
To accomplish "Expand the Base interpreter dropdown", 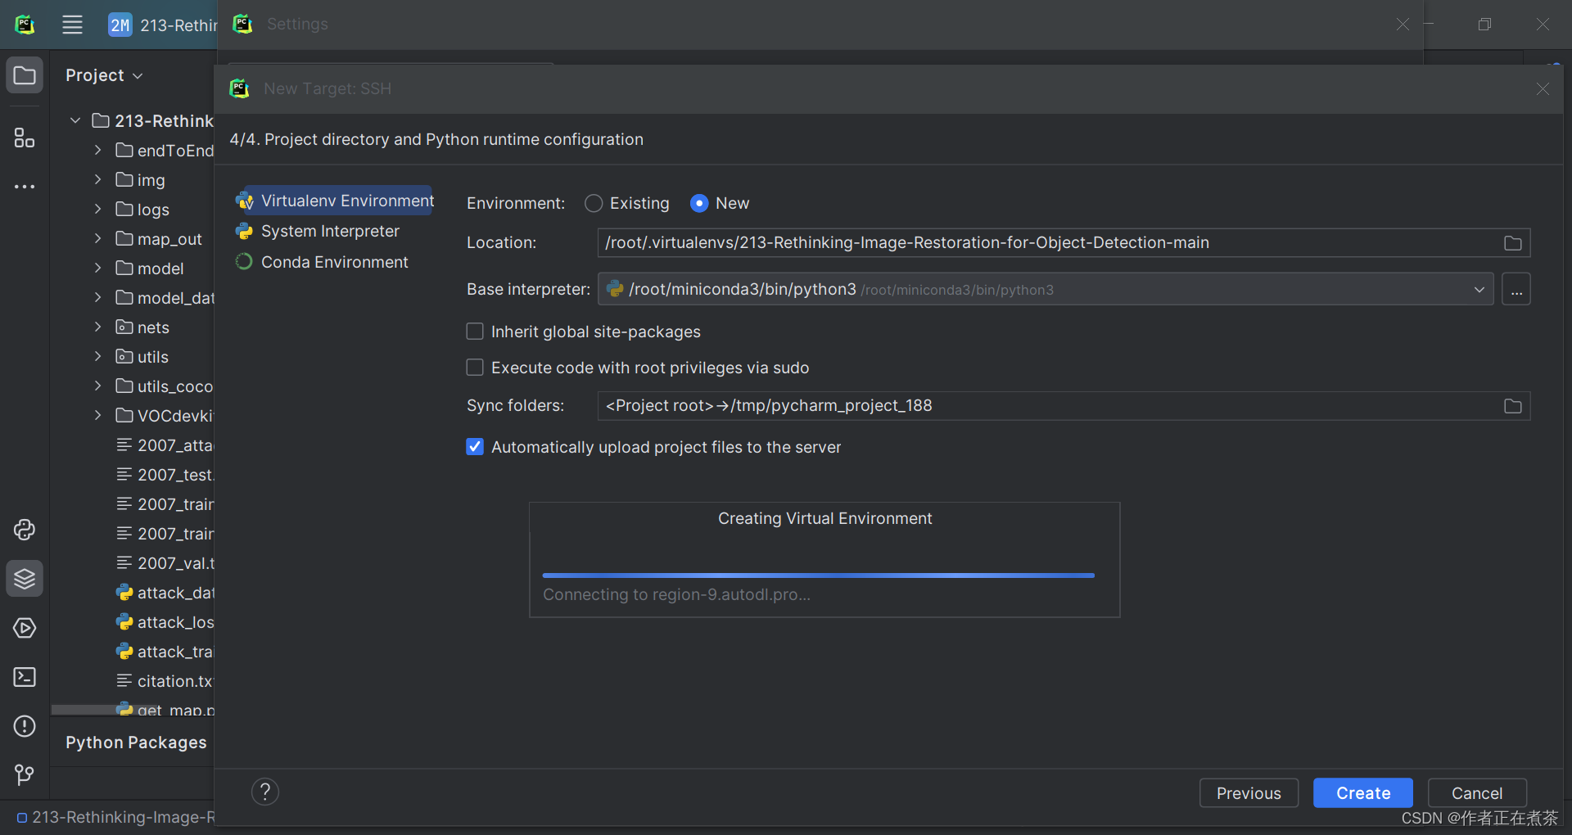I will (1479, 289).
